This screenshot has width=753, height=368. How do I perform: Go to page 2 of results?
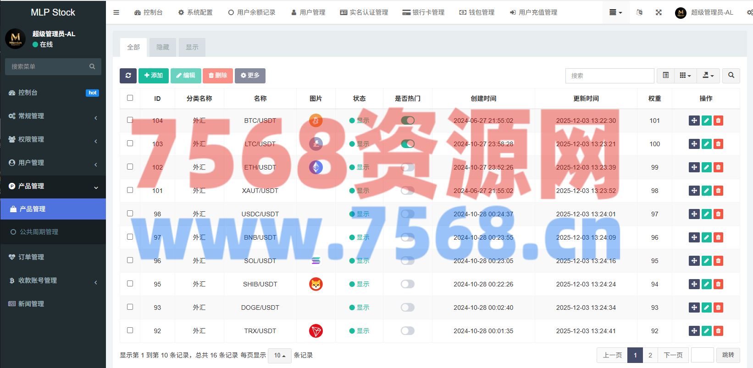point(650,355)
